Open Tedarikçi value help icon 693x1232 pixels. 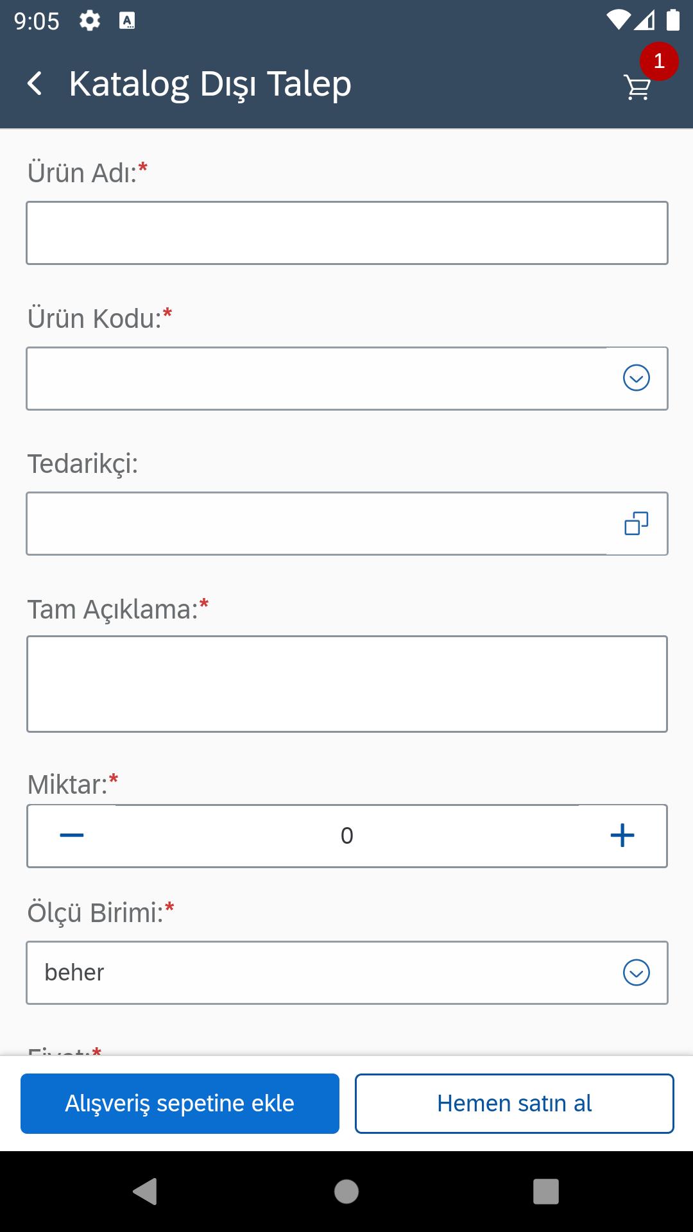coord(637,524)
